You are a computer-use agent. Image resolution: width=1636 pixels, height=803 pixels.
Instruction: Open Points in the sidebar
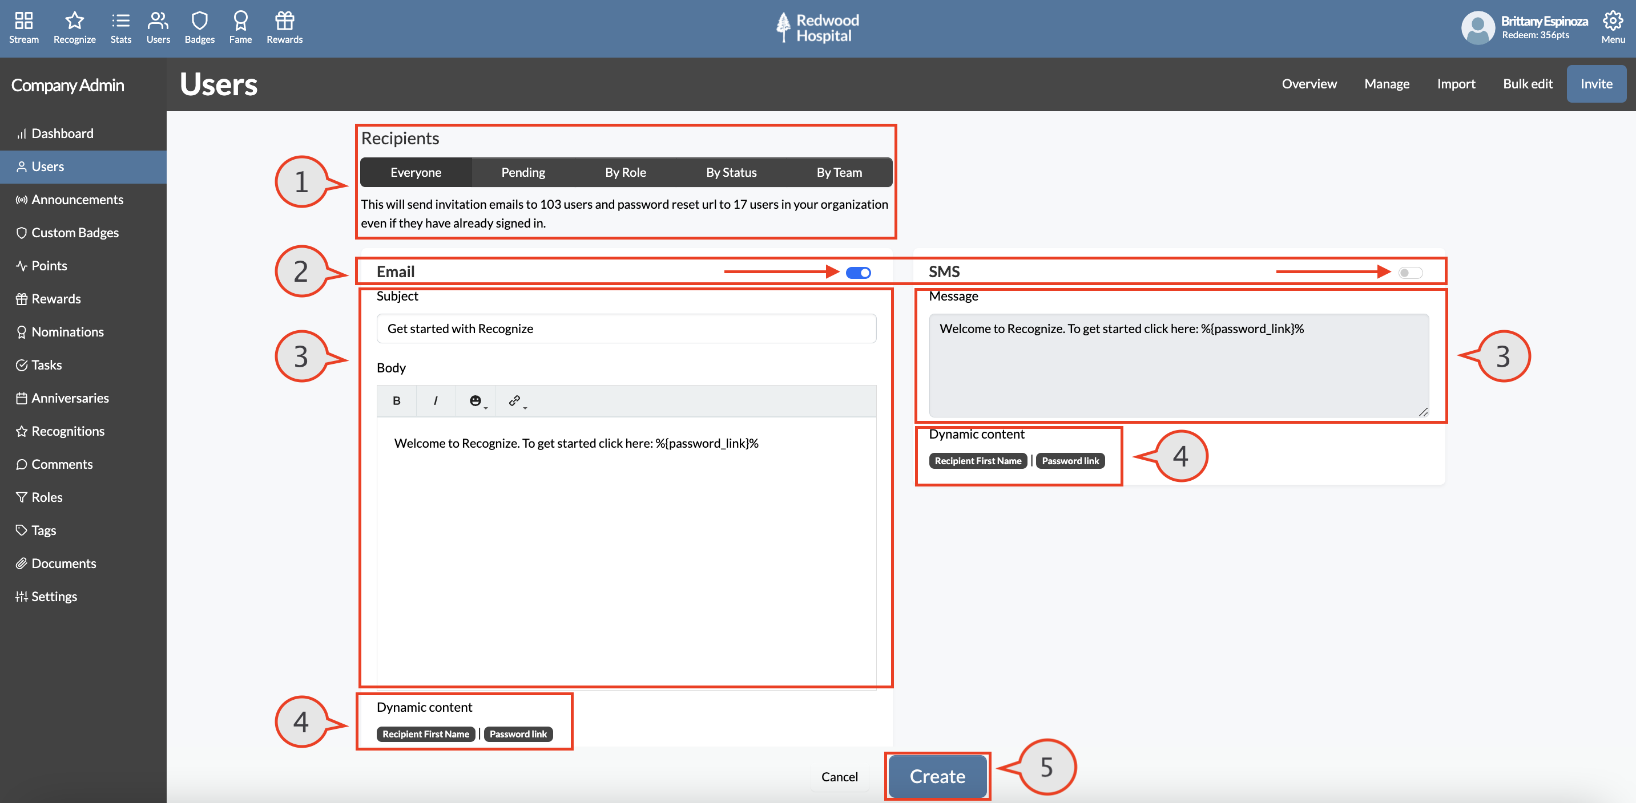[83, 266]
